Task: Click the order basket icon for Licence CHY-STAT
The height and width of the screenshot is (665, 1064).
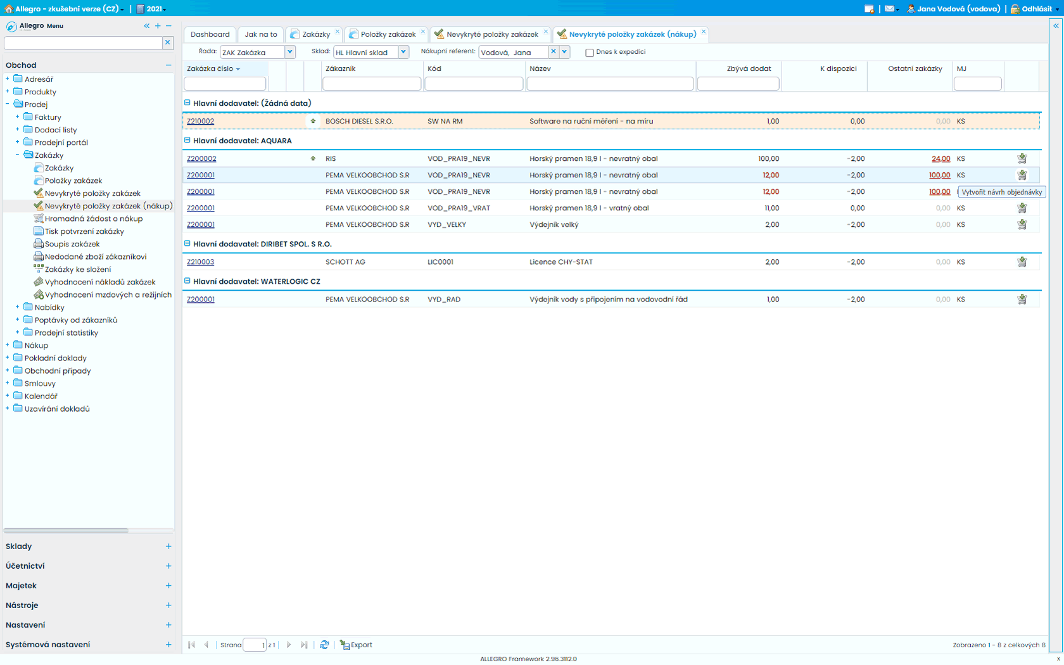Action: click(x=1022, y=262)
